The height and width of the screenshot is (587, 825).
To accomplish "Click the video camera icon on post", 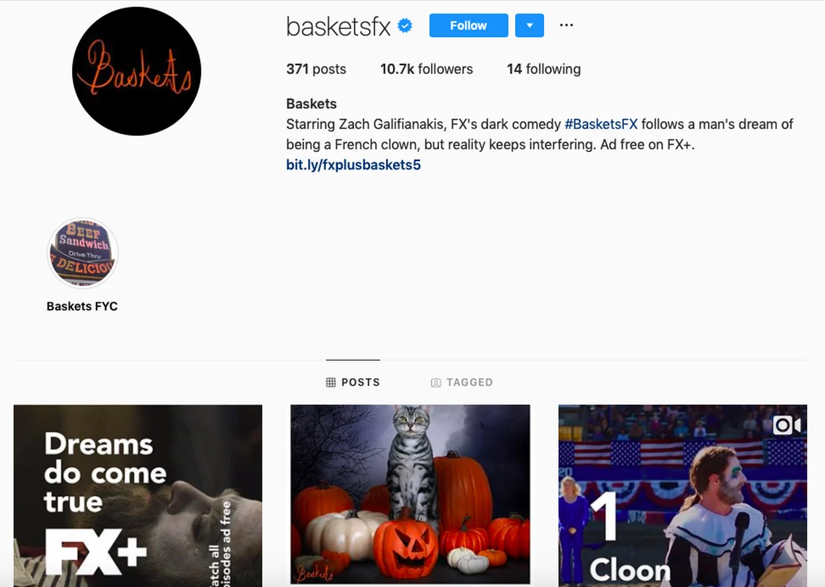I will [787, 425].
